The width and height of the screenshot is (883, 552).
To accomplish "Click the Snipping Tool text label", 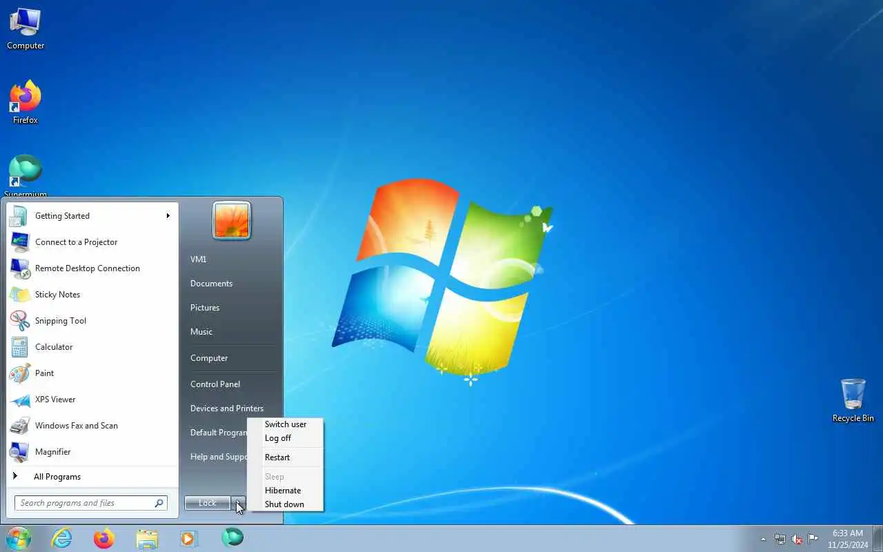I will [x=61, y=321].
